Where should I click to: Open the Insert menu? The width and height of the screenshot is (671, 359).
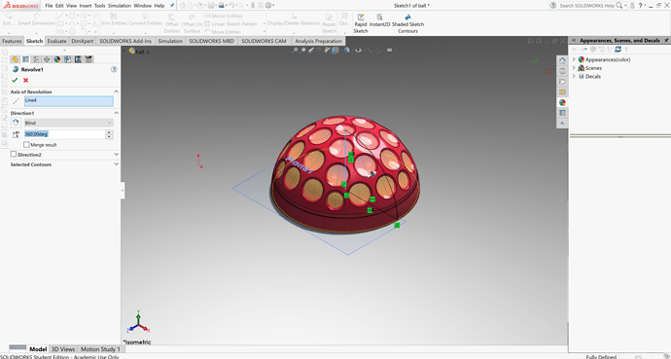pyautogui.click(x=86, y=6)
